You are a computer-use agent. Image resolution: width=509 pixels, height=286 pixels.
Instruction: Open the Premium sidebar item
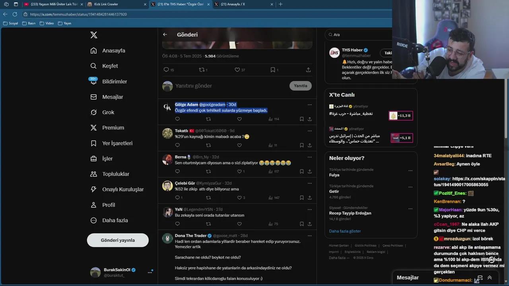click(107, 128)
